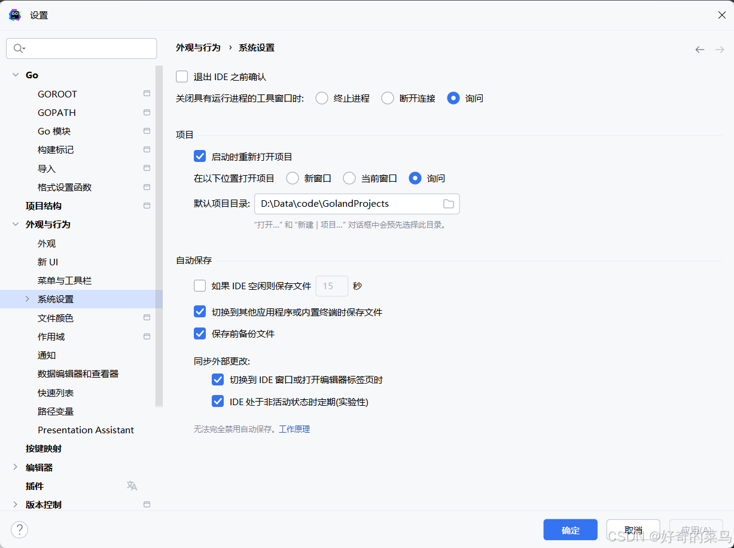Select 新窗口 radio button
Screen dimensions: 734x548
pyautogui.click(x=293, y=178)
